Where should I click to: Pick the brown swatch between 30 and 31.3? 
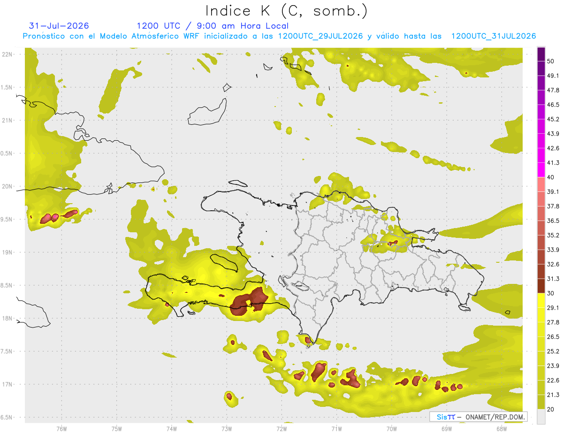tap(541, 286)
